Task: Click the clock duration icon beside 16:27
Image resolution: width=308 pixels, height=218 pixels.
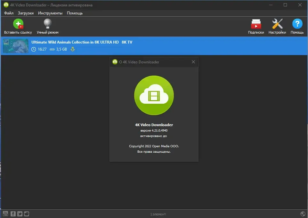Action: pyautogui.click(x=34, y=49)
